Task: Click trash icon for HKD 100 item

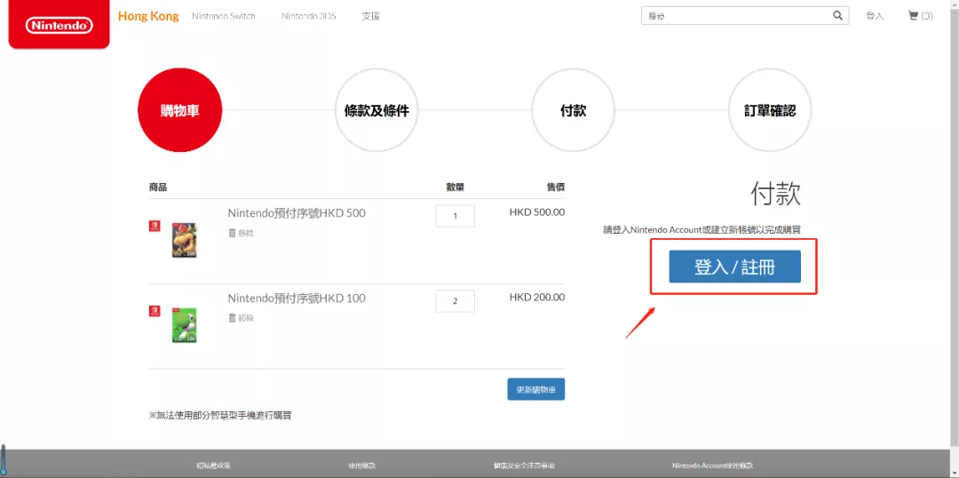Action: pos(232,318)
